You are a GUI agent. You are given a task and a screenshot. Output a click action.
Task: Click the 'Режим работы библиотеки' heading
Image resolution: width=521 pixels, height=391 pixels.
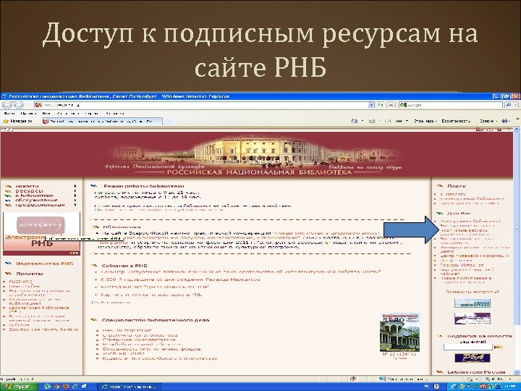click(144, 186)
